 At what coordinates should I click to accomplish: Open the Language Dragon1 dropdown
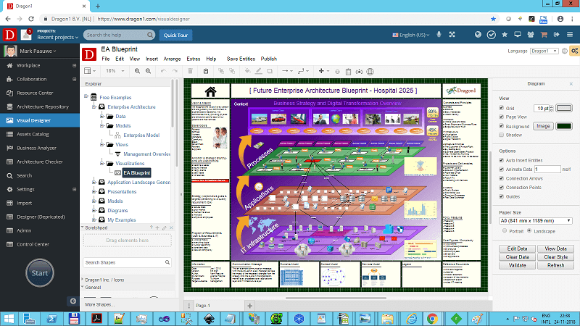(544, 51)
